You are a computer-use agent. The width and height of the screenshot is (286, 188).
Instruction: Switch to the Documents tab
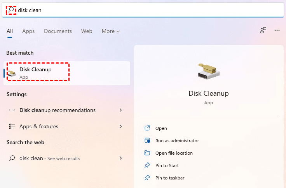coord(58,31)
